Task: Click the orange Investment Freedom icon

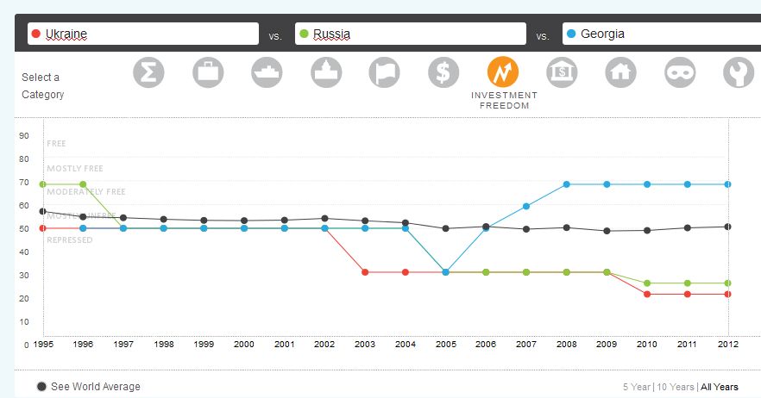Action: click(x=503, y=72)
